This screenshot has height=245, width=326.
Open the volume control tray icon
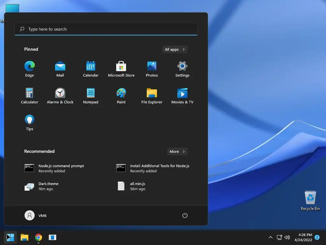[287, 237]
